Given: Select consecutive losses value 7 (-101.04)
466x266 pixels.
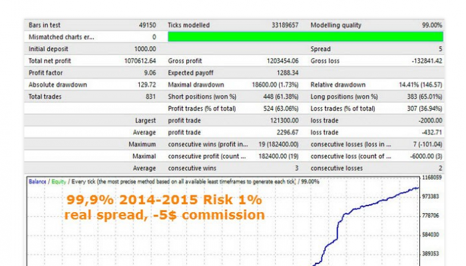Looking at the screenshot, I should point(427,144).
